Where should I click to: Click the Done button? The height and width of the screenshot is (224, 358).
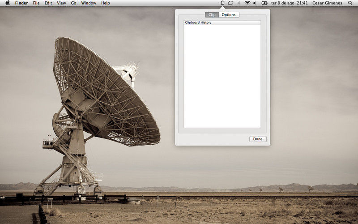click(x=258, y=139)
